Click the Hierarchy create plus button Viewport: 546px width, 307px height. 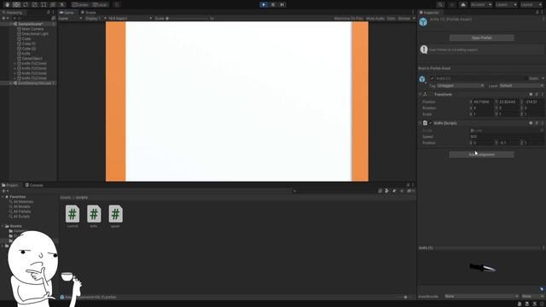4,18
